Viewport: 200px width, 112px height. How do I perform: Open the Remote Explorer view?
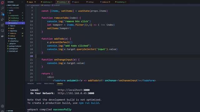pyautogui.click(x=2, y=30)
